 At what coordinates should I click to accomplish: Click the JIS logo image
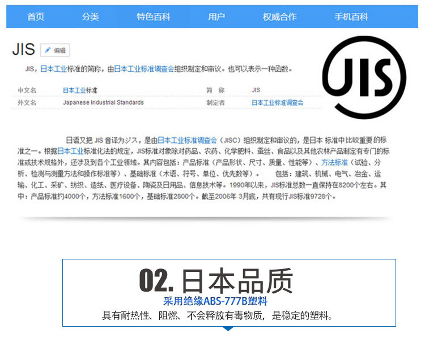(364, 77)
